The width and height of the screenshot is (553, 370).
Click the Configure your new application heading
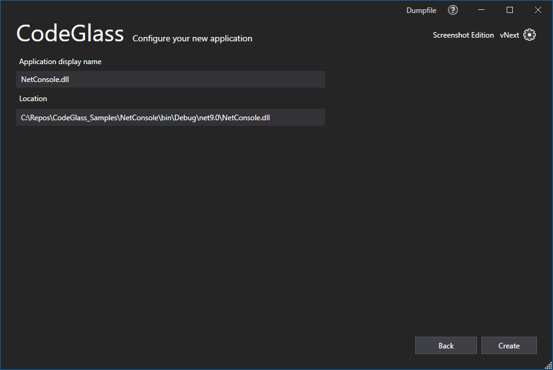tap(192, 38)
